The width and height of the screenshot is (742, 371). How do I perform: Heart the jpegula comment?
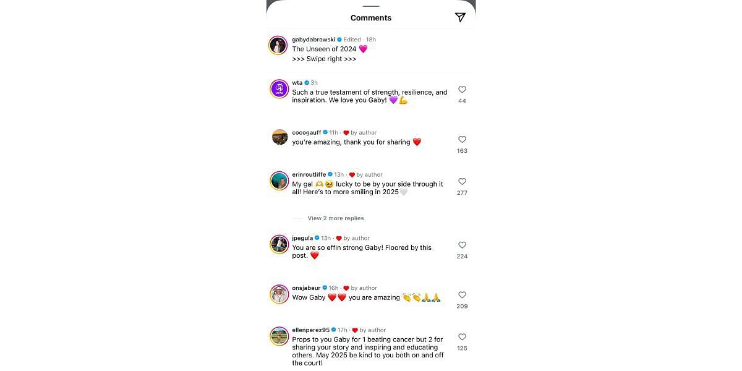point(462,245)
